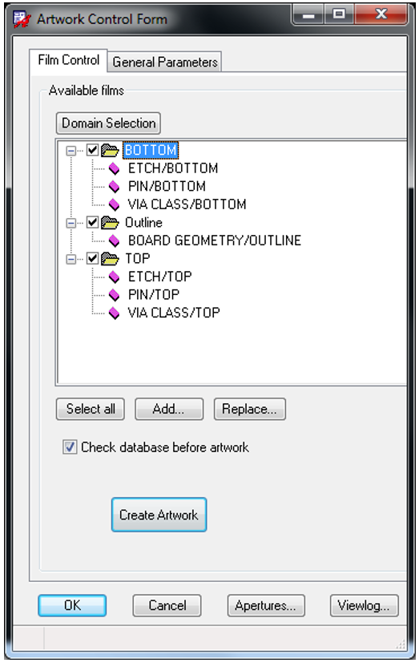Image resolution: width=419 pixels, height=663 pixels.
Task: Collapse the Outline film tree node
Action: click(x=71, y=223)
